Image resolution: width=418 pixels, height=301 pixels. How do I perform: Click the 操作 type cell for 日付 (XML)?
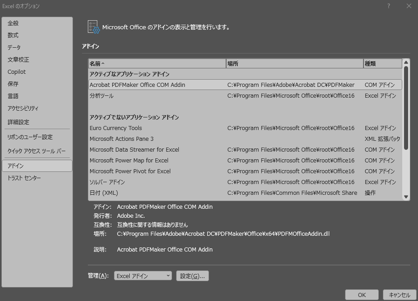point(370,193)
